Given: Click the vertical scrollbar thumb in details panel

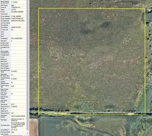Looking at the screenshot, I should pos(28,65).
